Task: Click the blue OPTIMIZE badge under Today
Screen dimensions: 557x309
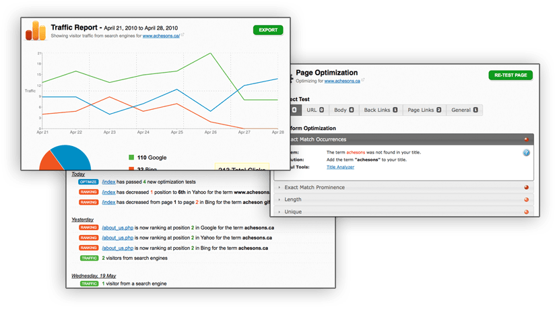Action: point(88,182)
